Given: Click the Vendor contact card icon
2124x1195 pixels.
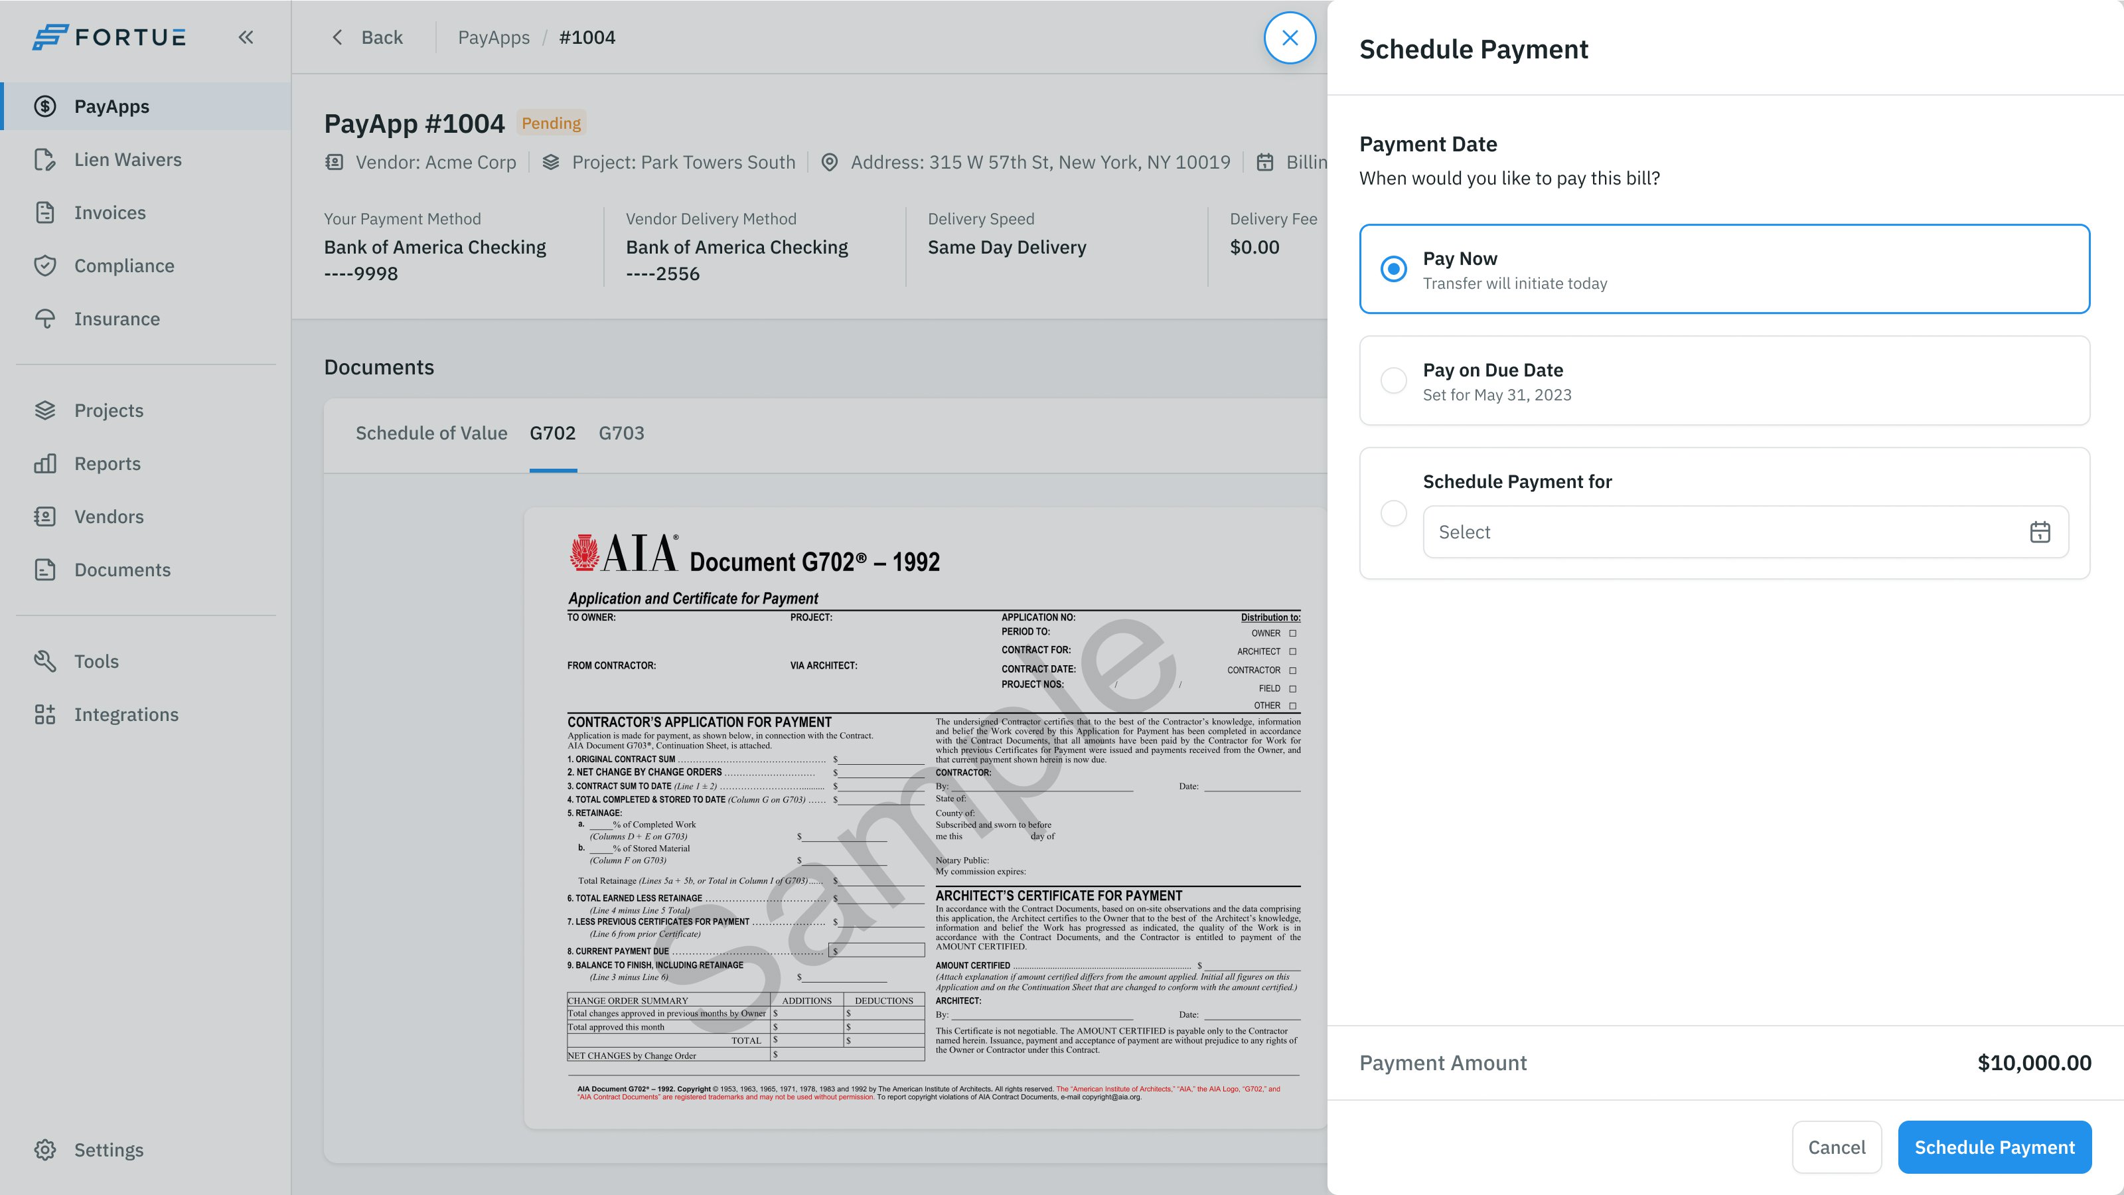Looking at the screenshot, I should pyautogui.click(x=334, y=163).
